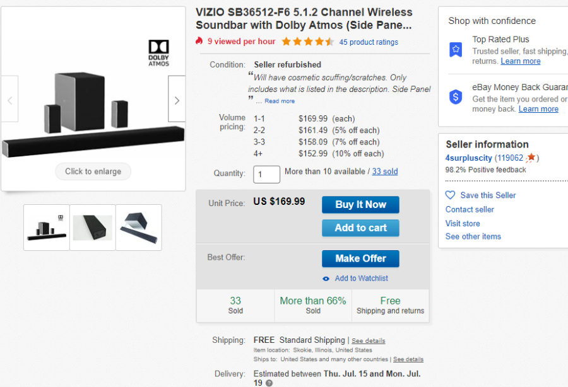Click the heart icon beside Save this Seller
Viewport: 568px width, 387px height.
click(x=450, y=195)
